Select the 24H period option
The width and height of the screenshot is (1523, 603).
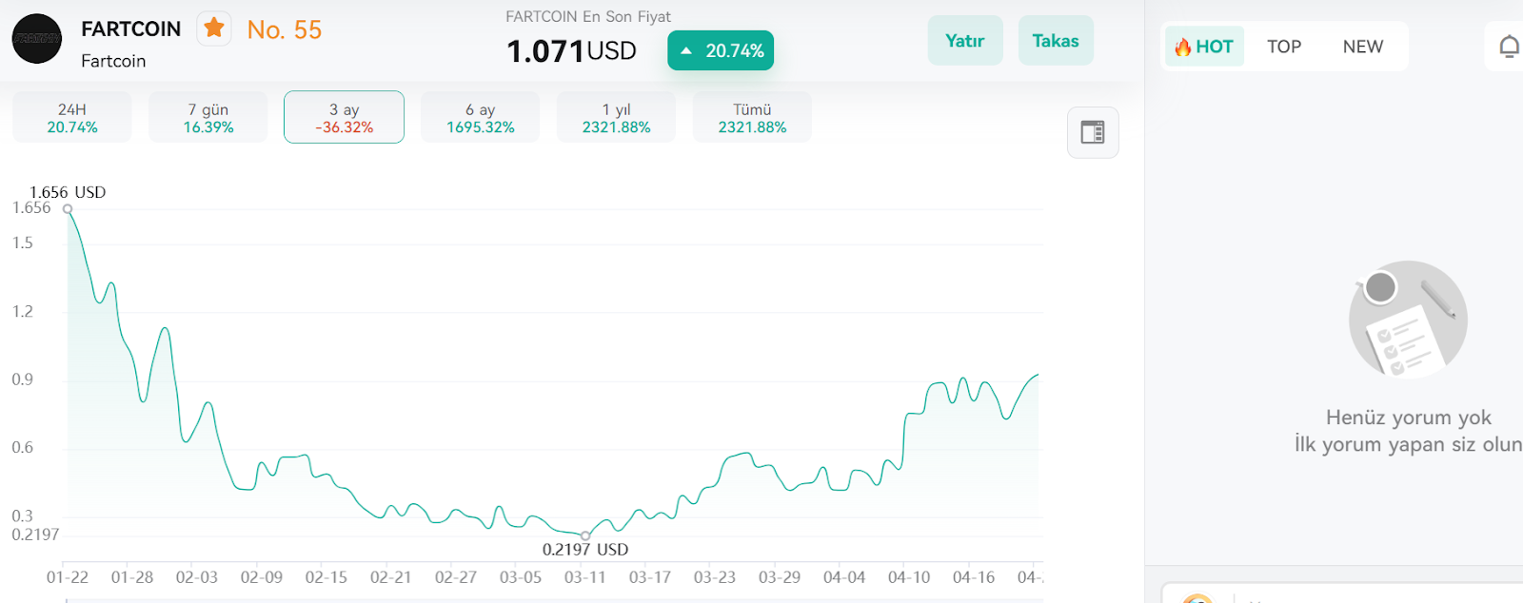(x=72, y=118)
